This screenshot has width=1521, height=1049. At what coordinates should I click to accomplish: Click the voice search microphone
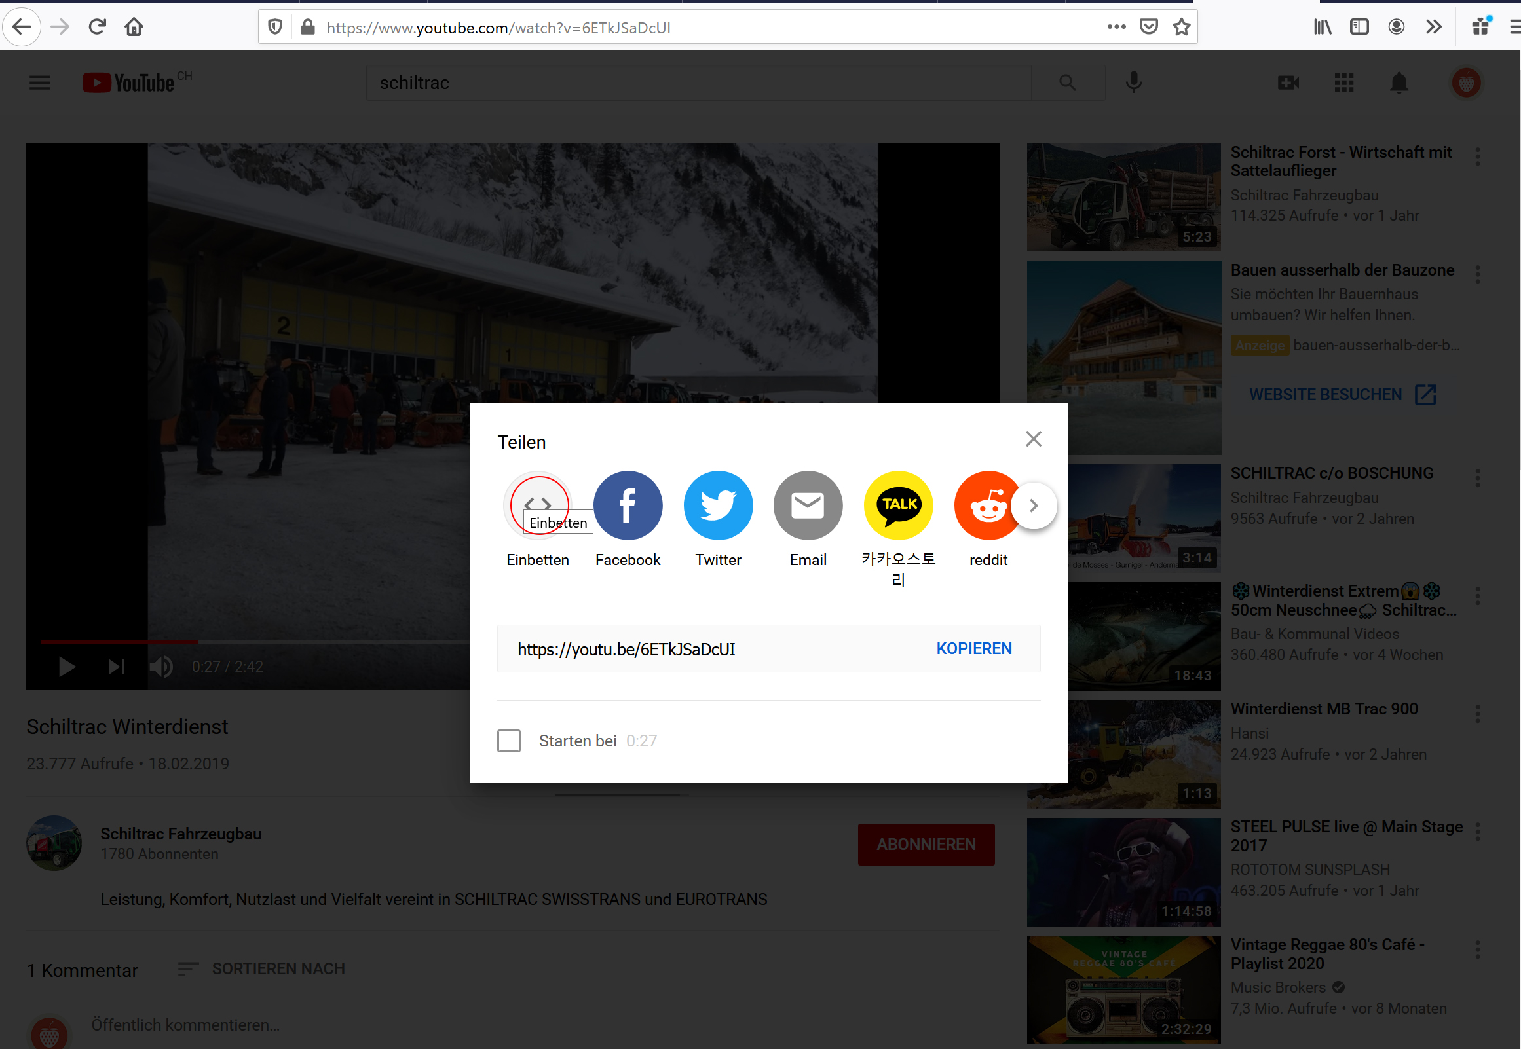(1133, 83)
